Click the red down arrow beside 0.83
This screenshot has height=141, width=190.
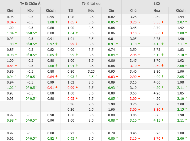pos(117,77)
